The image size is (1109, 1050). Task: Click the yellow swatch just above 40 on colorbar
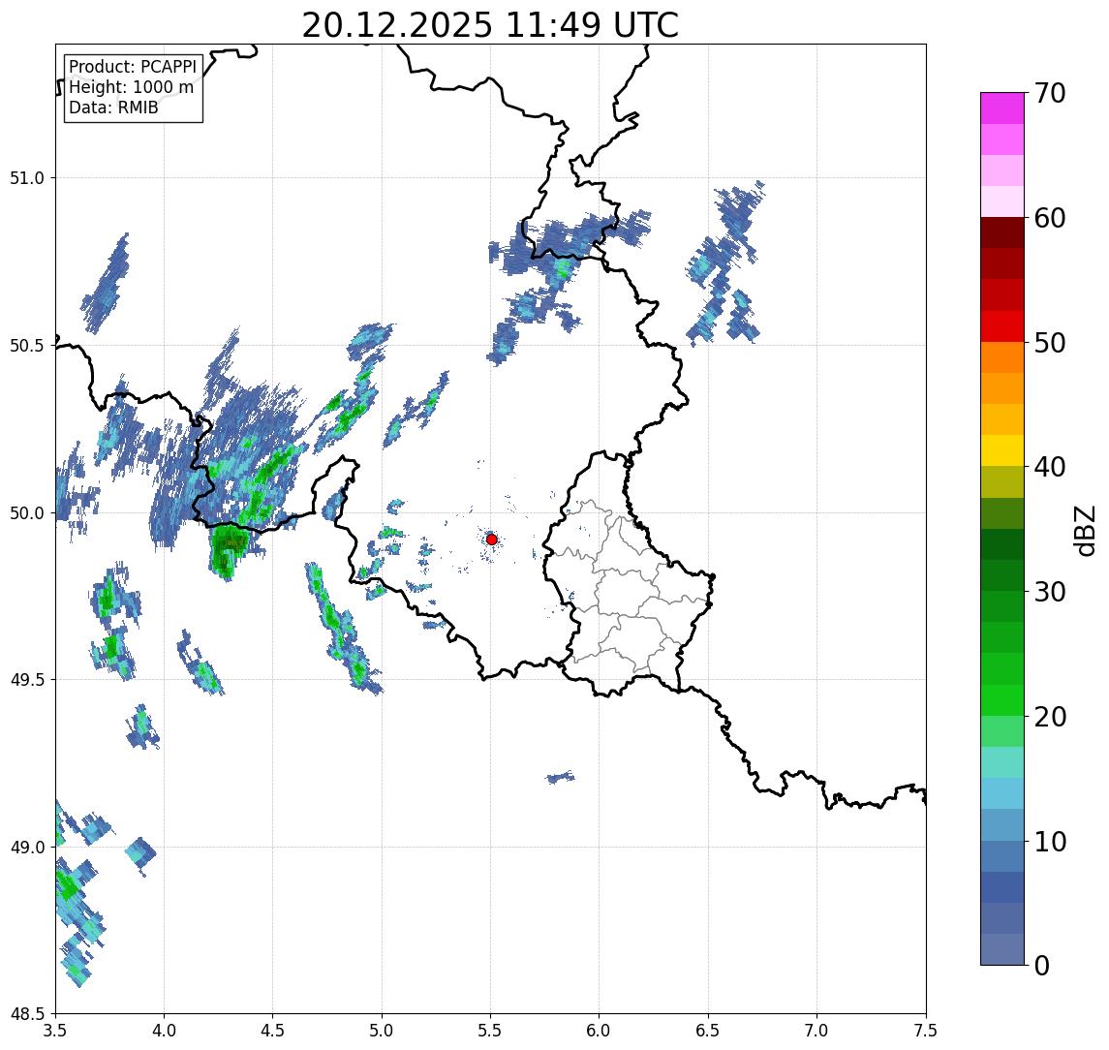click(x=1002, y=450)
